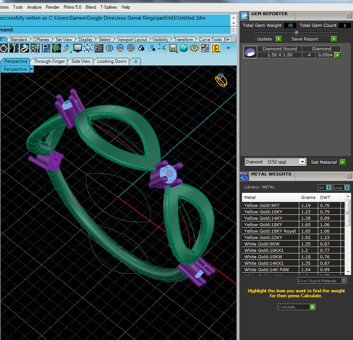The height and width of the screenshot is (340, 353).
Task: Switch to the Through Finger viewport tab
Action: [x=49, y=61]
